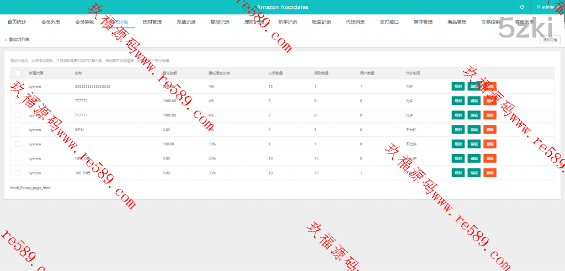565x271 pixels.
Task: Click the refresh icon in top bar
Action: (x=522, y=7)
